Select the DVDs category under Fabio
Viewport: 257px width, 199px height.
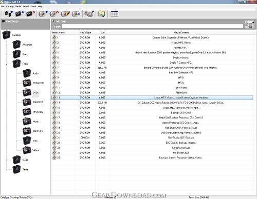click(x=35, y=93)
